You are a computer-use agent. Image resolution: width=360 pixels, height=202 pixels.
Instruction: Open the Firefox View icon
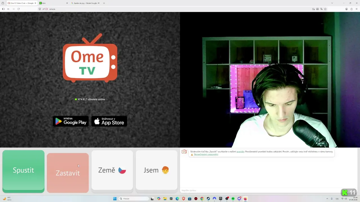tap(3, 3)
